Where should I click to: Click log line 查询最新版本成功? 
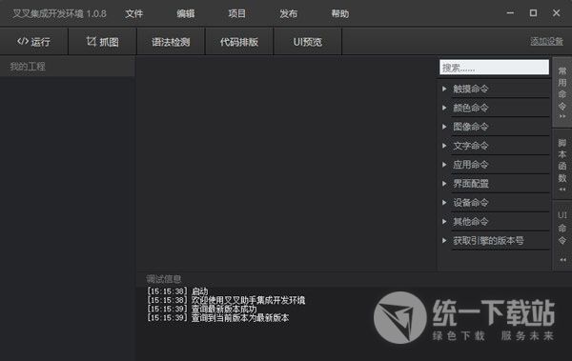tap(224, 309)
